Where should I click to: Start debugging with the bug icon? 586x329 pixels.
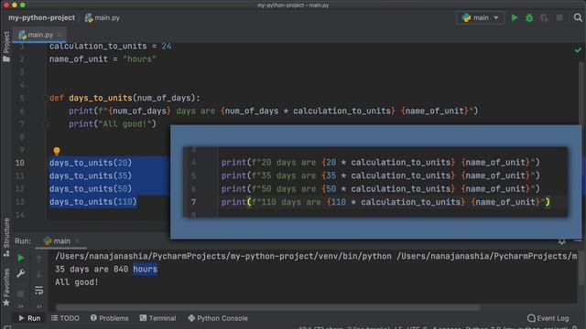[529, 17]
